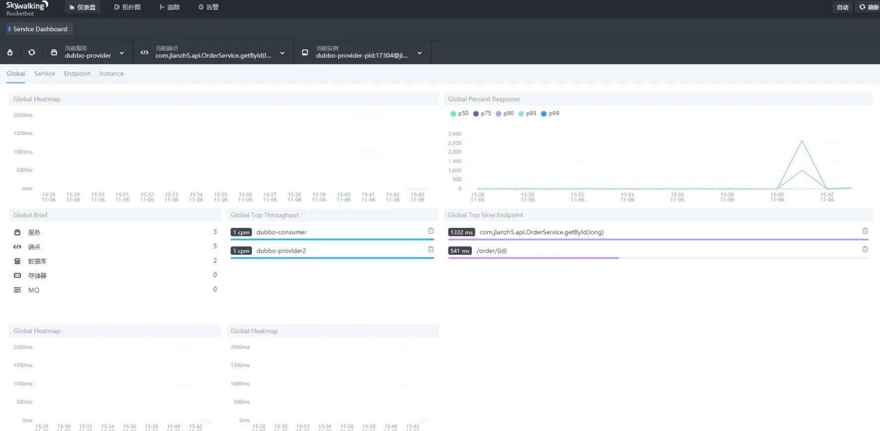The height and width of the screenshot is (431, 880).
Task: Toggle the p95 legend series
Action: tap(527, 113)
